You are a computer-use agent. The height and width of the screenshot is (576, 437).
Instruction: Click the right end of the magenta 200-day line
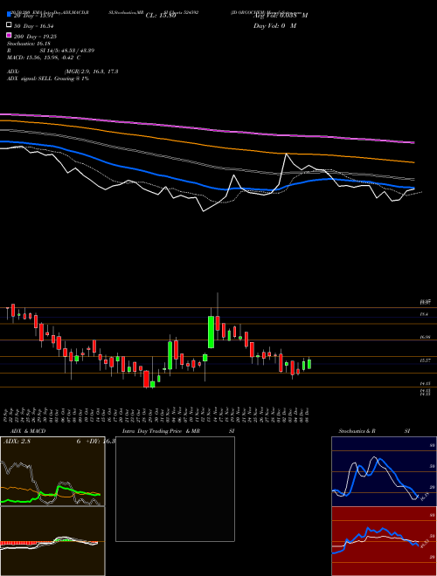tap(413, 142)
